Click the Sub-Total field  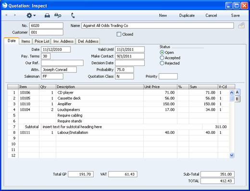pyautogui.click(x=217, y=174)
